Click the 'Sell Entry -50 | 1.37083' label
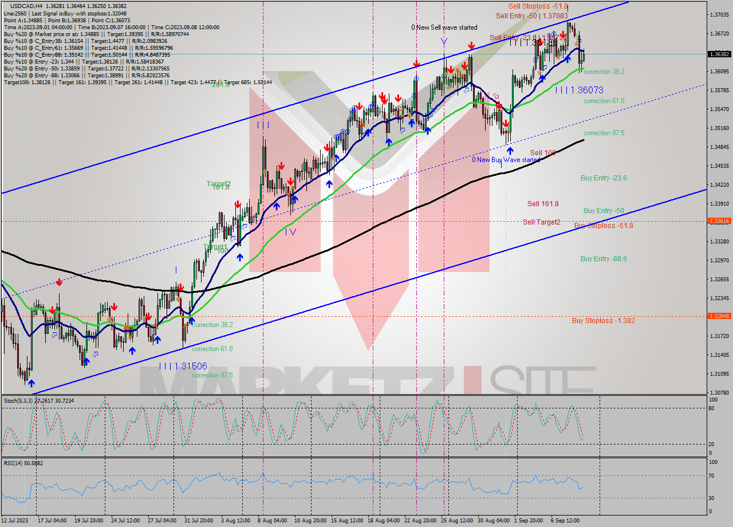 click(532, 16)
